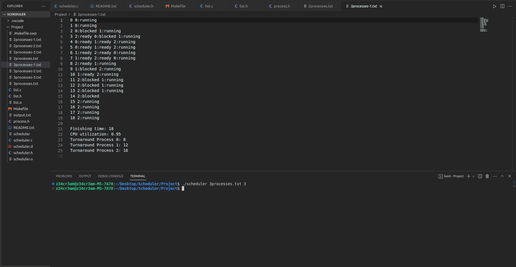Viewport: 516px width, 267px height.
Task: Run the file using the editor Run button
Action: coord(495,6)
